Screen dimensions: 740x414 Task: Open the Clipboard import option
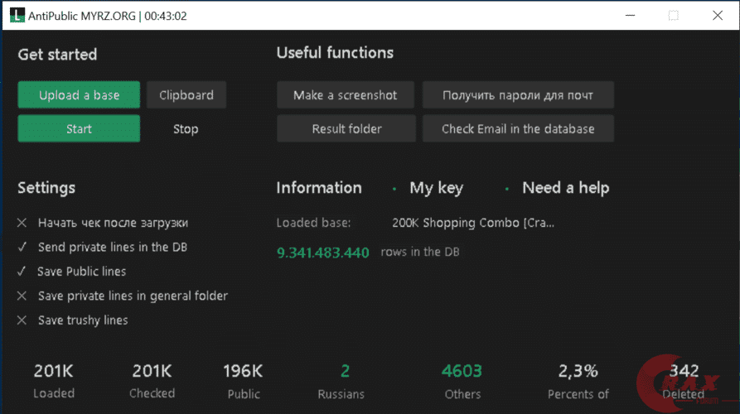tap(186, 94)
